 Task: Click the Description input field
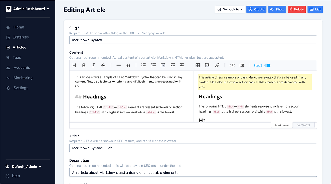[193, 173]
